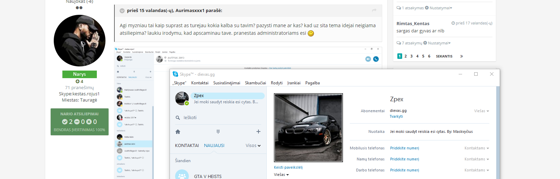Open Kontaktams dropdown for Mobilusis telefonas

477,148
